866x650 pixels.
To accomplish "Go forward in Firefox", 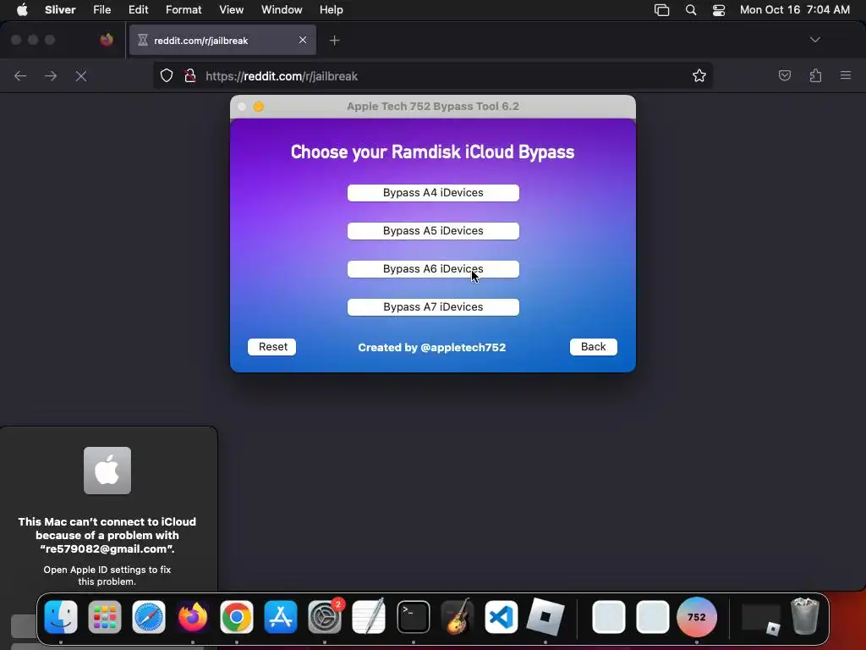I will [51, 75].
